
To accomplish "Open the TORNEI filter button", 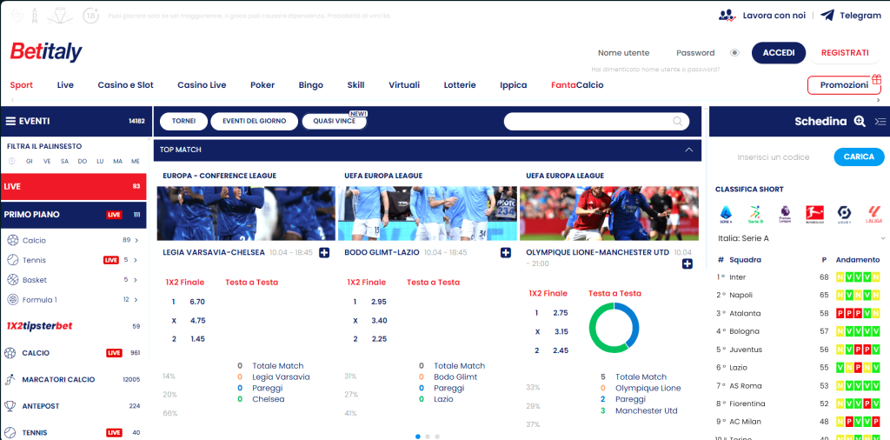I will tap(183, 122).
